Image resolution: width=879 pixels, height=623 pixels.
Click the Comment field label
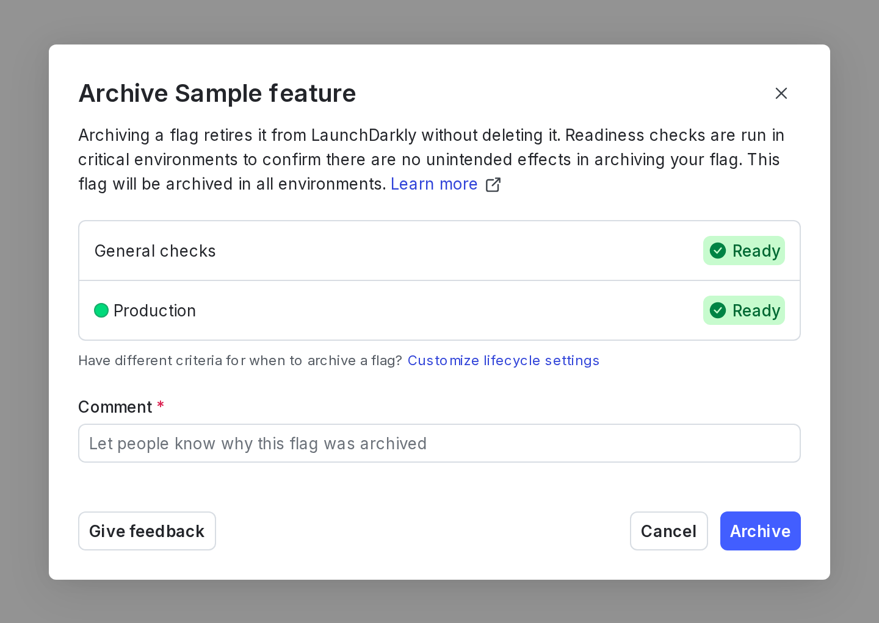tap(116, 407)
